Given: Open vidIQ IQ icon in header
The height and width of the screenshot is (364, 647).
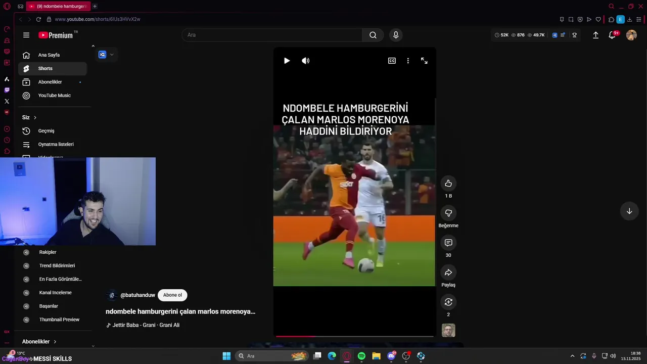Looking at the screenshot, I should [554, 35].
